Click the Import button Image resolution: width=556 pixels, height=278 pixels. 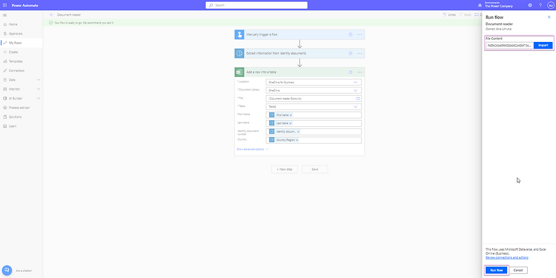coord(543,45)
